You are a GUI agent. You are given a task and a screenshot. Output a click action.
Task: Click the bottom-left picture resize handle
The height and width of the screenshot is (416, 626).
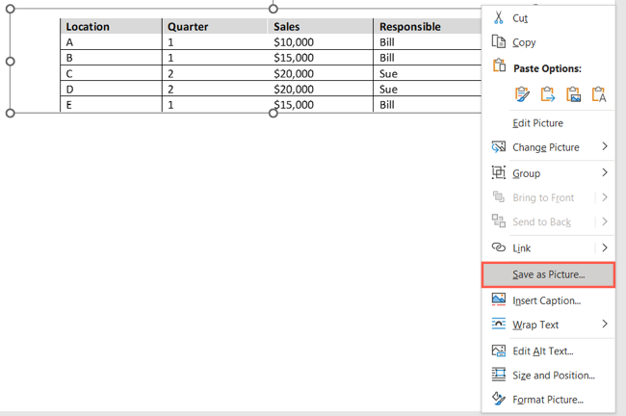coord(11,113)
